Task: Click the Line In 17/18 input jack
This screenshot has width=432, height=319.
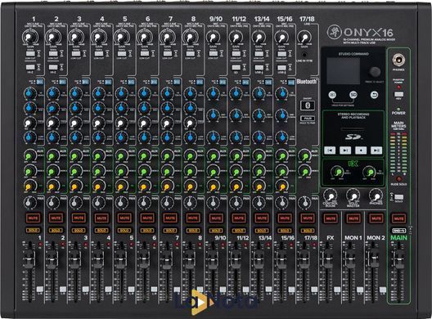Action: point(304,55)
